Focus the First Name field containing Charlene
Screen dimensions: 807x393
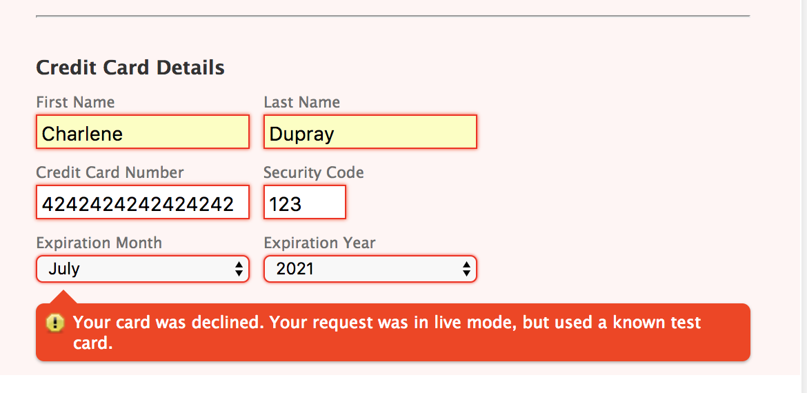point(142,132)
